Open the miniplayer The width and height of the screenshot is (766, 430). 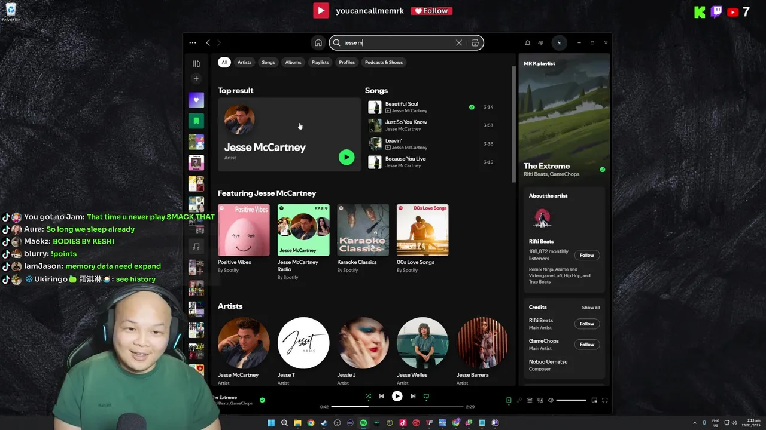click(x=594, y=400)
